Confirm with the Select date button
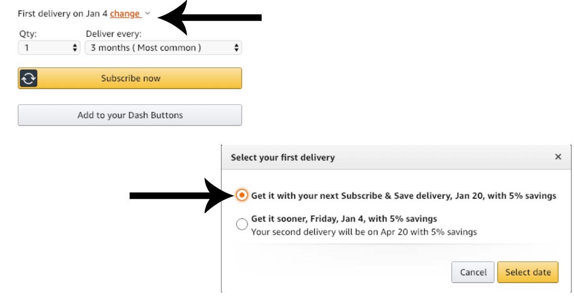Image resolution: width=574 pixels, height=301 pixels. point(528,272)
